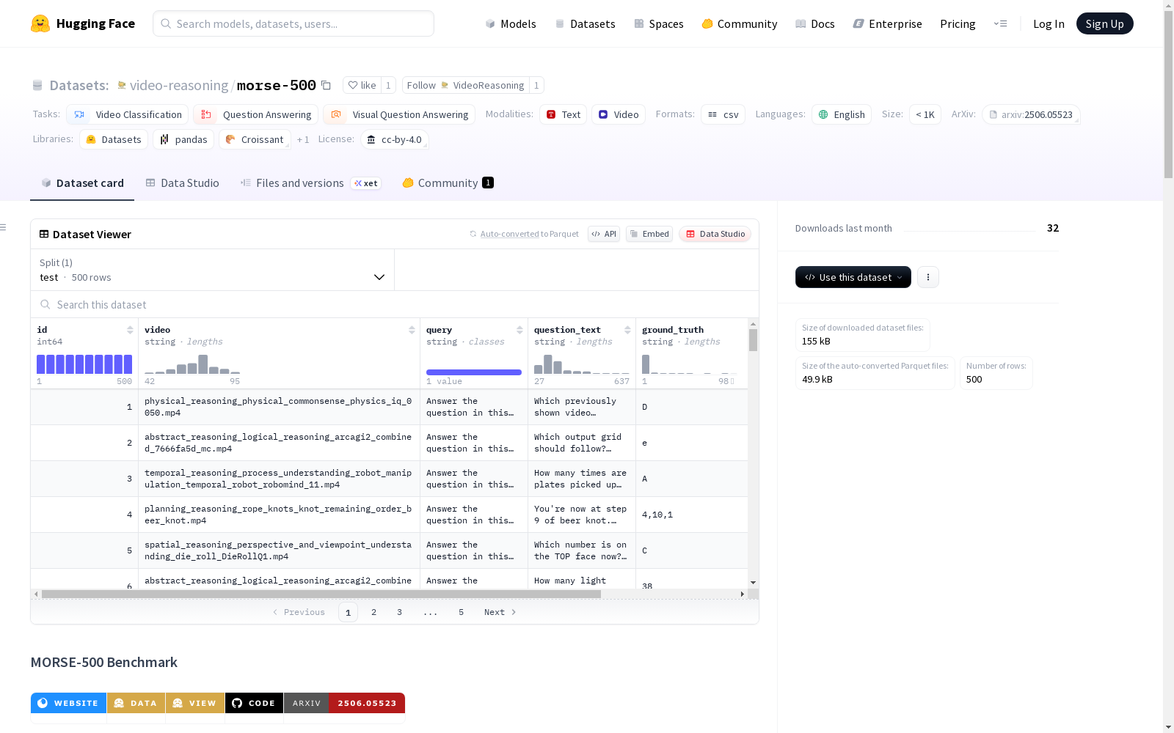
Task: Focus the search models, datasets, users field
Action: coord(293,23)
